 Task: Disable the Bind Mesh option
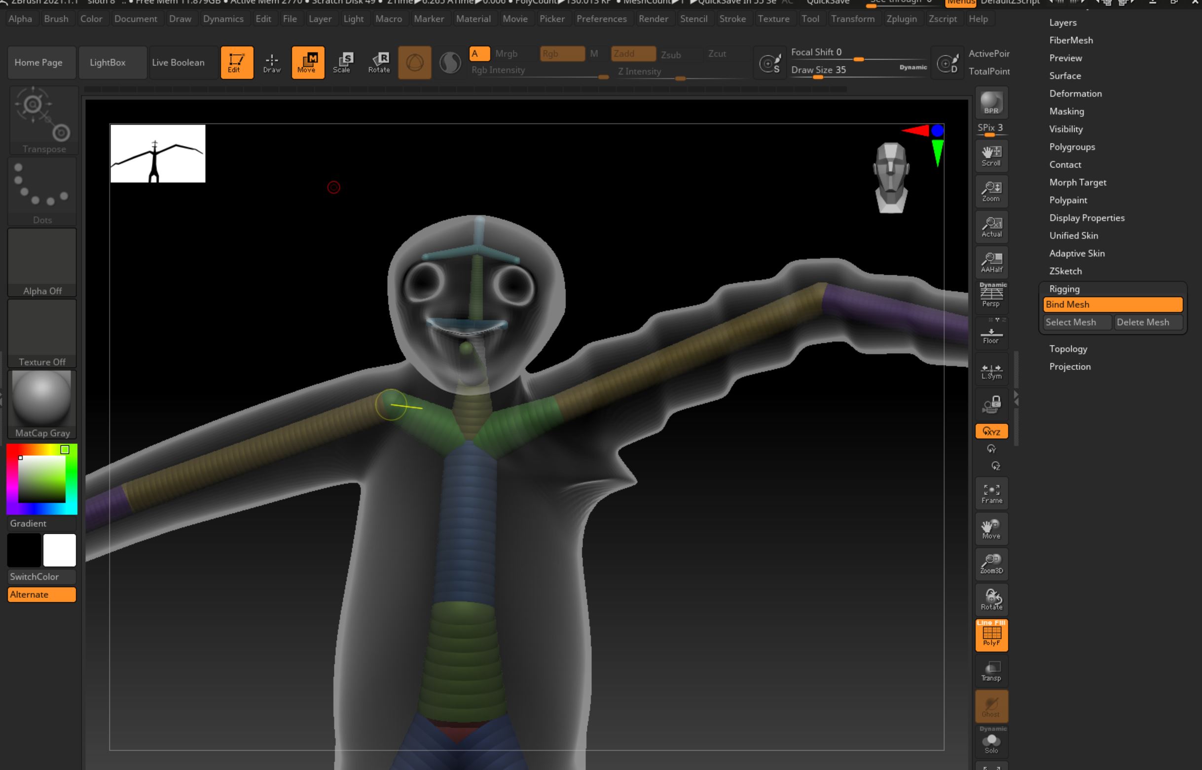[x=1113, y=304]
